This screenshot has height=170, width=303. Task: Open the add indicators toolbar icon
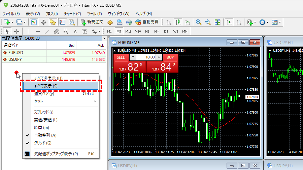point(250,22)
